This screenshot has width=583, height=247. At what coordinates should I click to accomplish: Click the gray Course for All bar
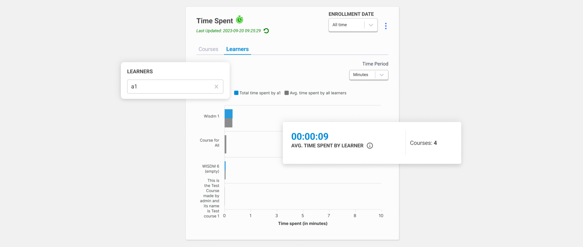point(226,144)
